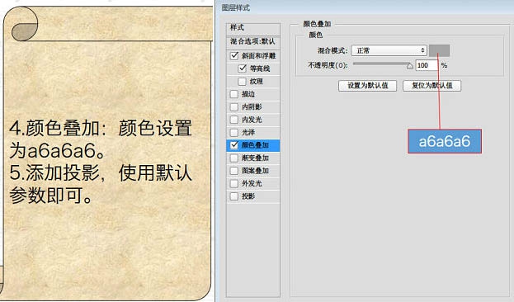The image size is (514, 302).
Task: Click the 图层样式 dialog title
Action: click(x=236, y=7)
